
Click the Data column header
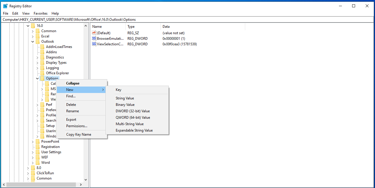click(x=166, y=27)
